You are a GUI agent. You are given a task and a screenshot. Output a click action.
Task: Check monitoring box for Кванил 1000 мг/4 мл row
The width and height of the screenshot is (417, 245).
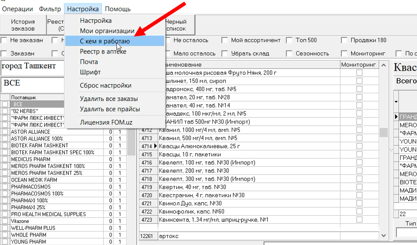pyautogui.click(x=359, y=130)
